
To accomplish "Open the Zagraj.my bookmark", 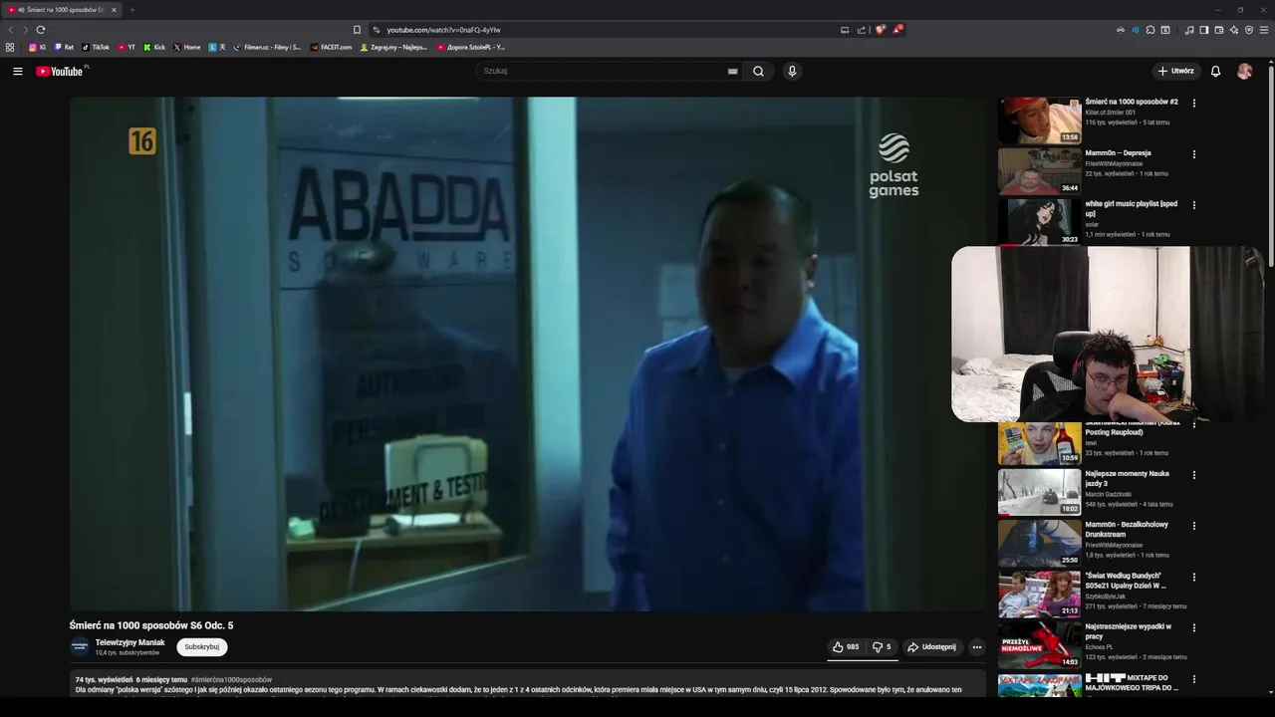I will tap(393, 47).
